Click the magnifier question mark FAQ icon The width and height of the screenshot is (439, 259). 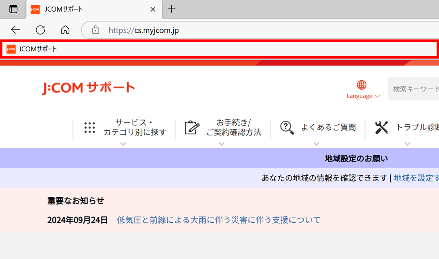[x=287, y=128]
